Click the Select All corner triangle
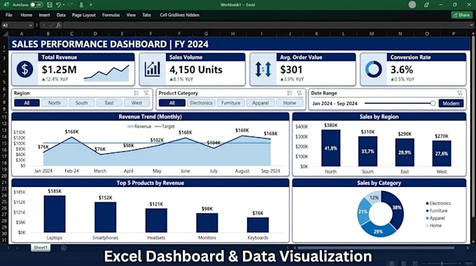The image size is (476, 266). [5, 34]
